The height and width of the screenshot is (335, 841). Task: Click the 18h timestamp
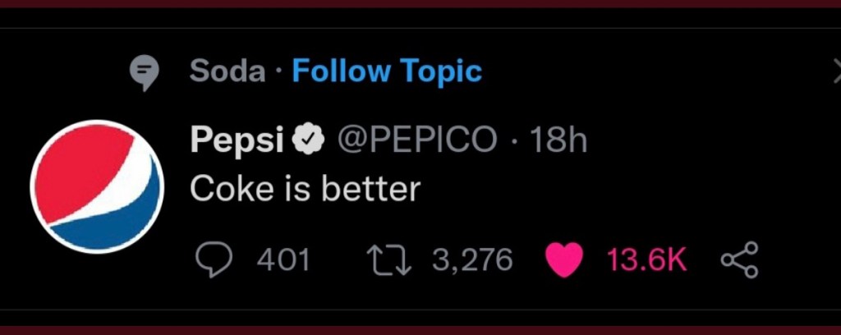559,141
